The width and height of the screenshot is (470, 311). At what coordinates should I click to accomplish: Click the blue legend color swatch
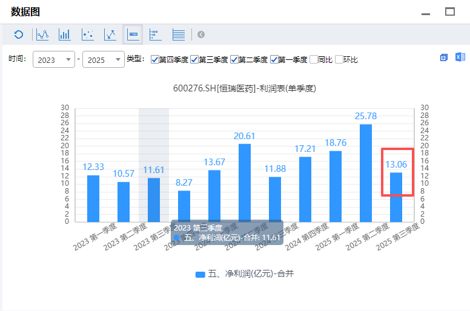200,274
